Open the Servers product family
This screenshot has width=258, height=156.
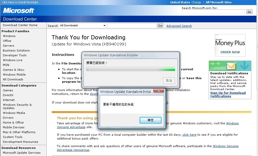(x=9, y=46)
